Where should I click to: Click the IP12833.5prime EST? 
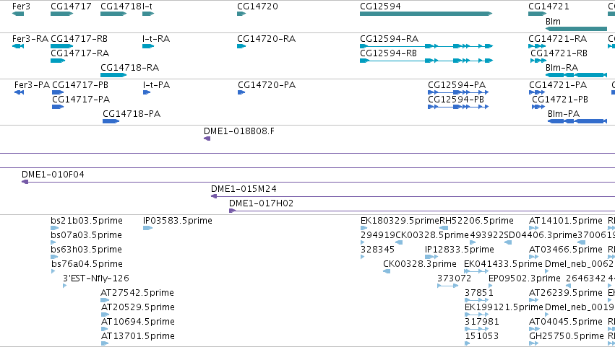tap(431, 257)
